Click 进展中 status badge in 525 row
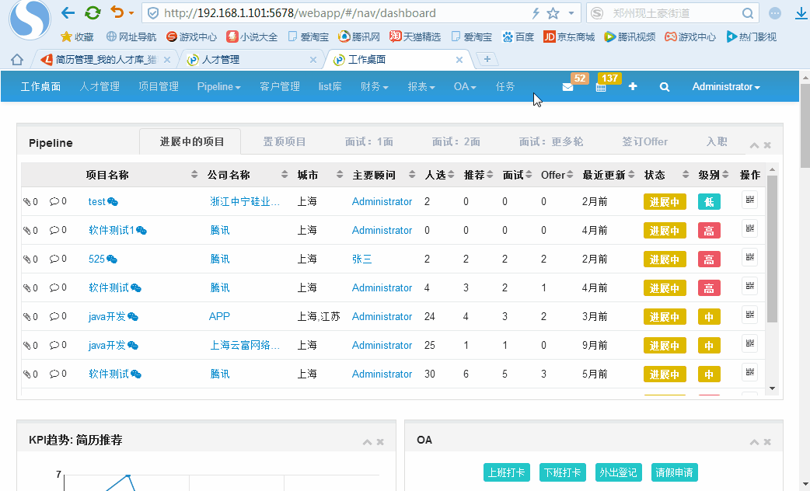Screen dimensions: 810x491 (x=665, y=259)
